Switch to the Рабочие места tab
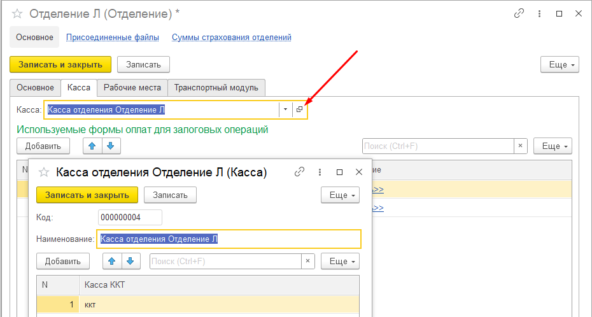Screen dimensions: 592x317 click(x=132, y=87)
